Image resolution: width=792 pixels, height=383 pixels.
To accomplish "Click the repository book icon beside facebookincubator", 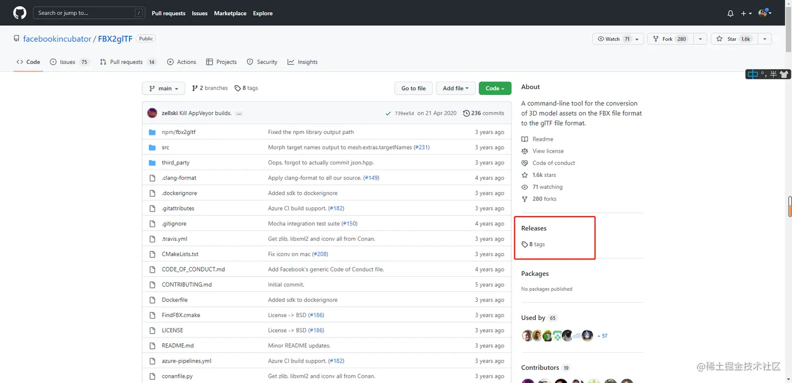I will click(17, 39).
